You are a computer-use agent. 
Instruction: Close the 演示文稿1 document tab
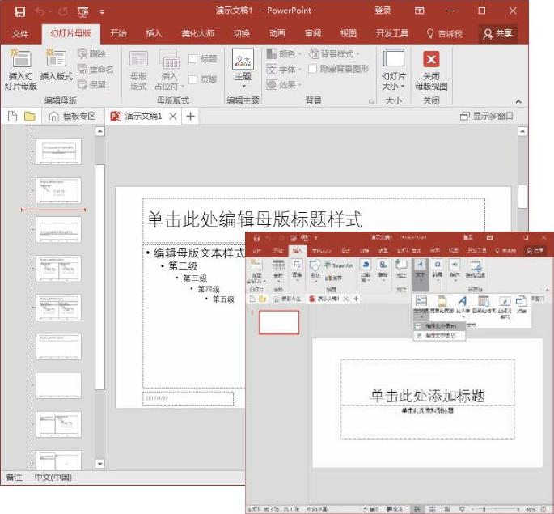click(173, 117)
